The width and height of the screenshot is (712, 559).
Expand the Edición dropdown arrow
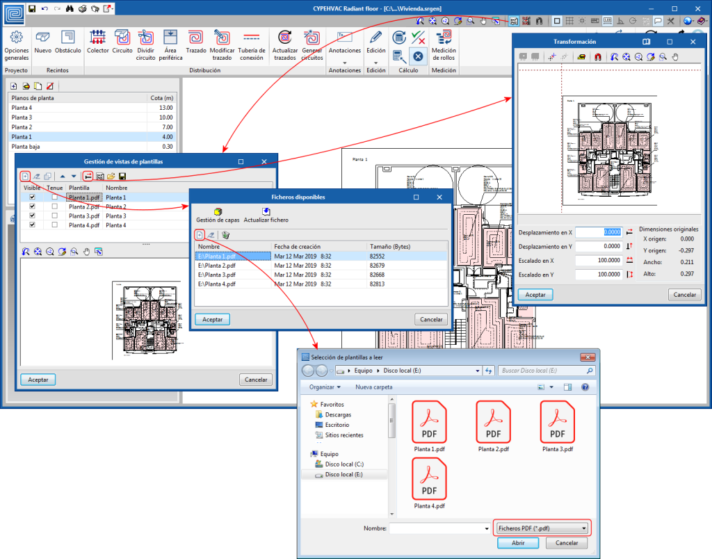pyautogui.click(x=375, y=63)
